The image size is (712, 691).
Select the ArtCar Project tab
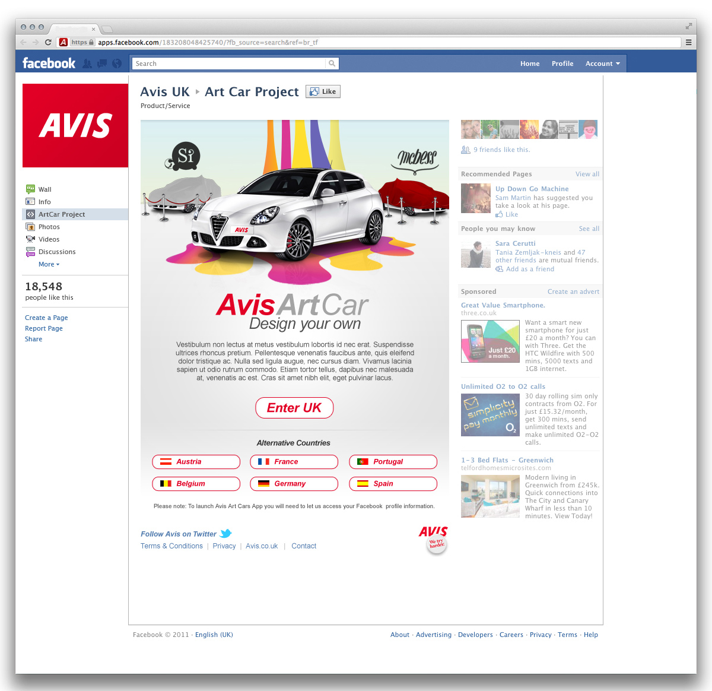click(75, 214)
